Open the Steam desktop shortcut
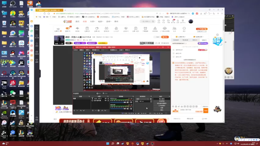 click(13, 123)
